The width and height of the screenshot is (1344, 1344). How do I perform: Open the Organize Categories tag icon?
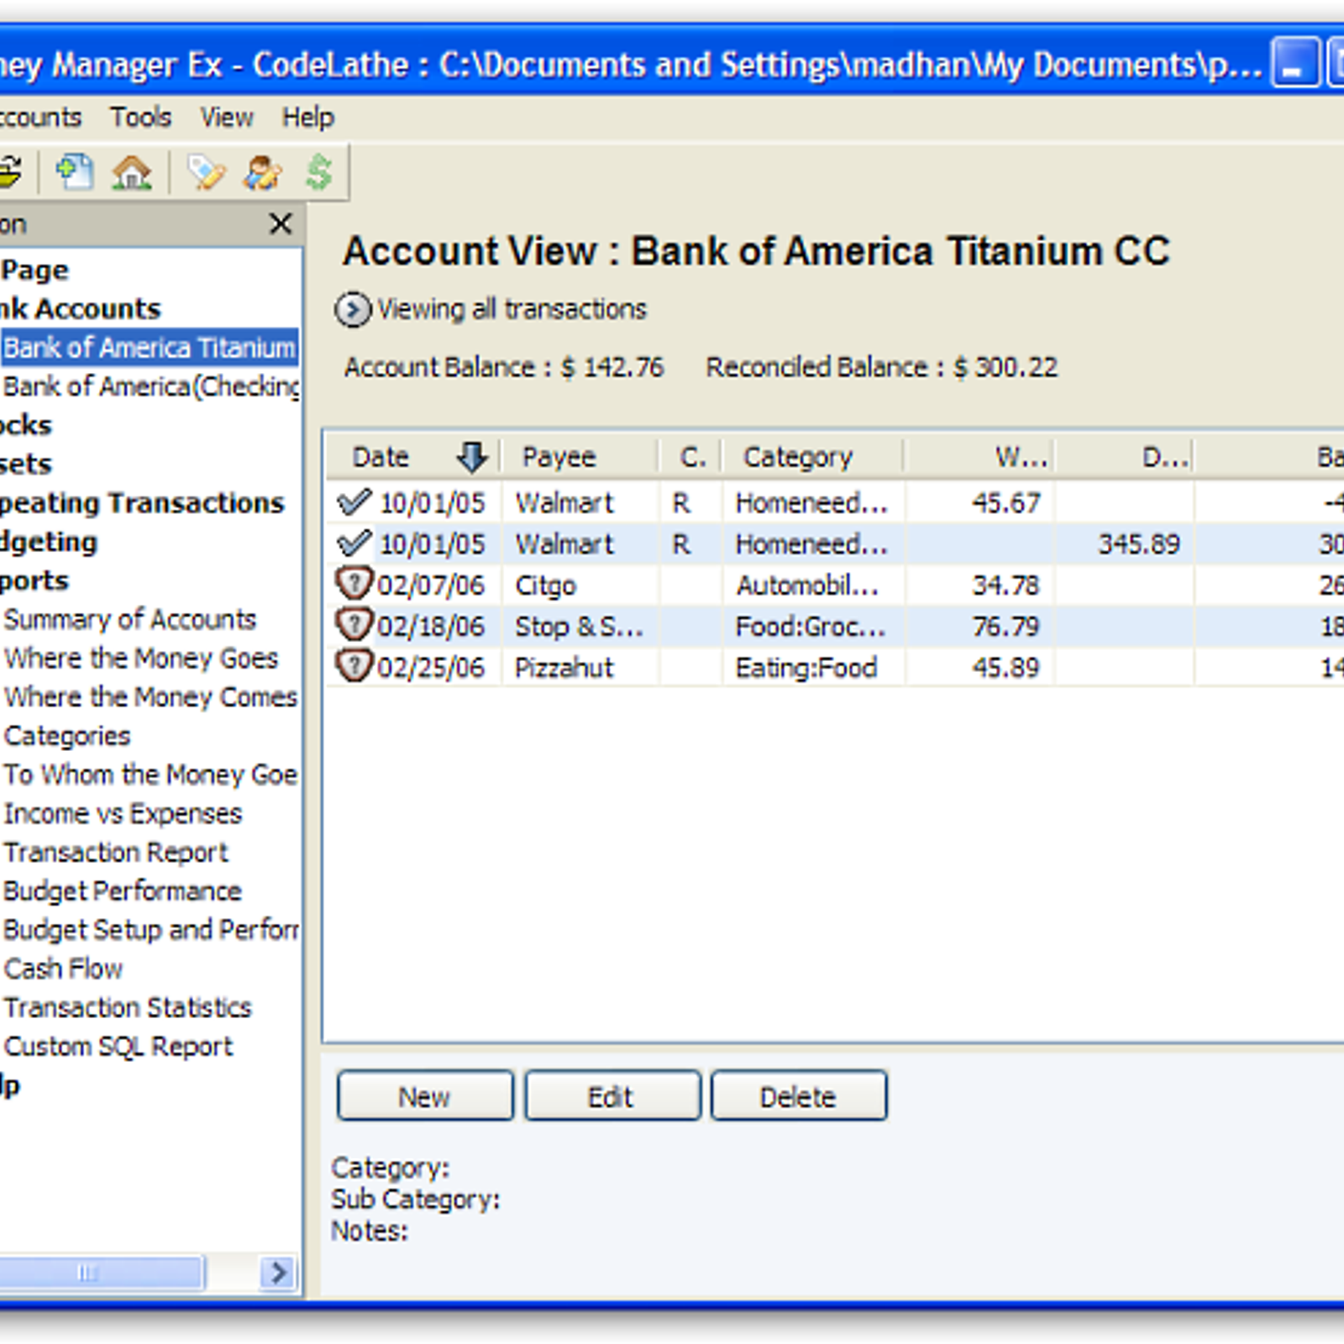click(206, 172)
